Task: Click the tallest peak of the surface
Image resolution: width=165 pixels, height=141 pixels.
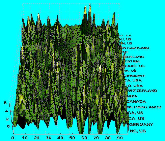Action: tap(90, 4)
